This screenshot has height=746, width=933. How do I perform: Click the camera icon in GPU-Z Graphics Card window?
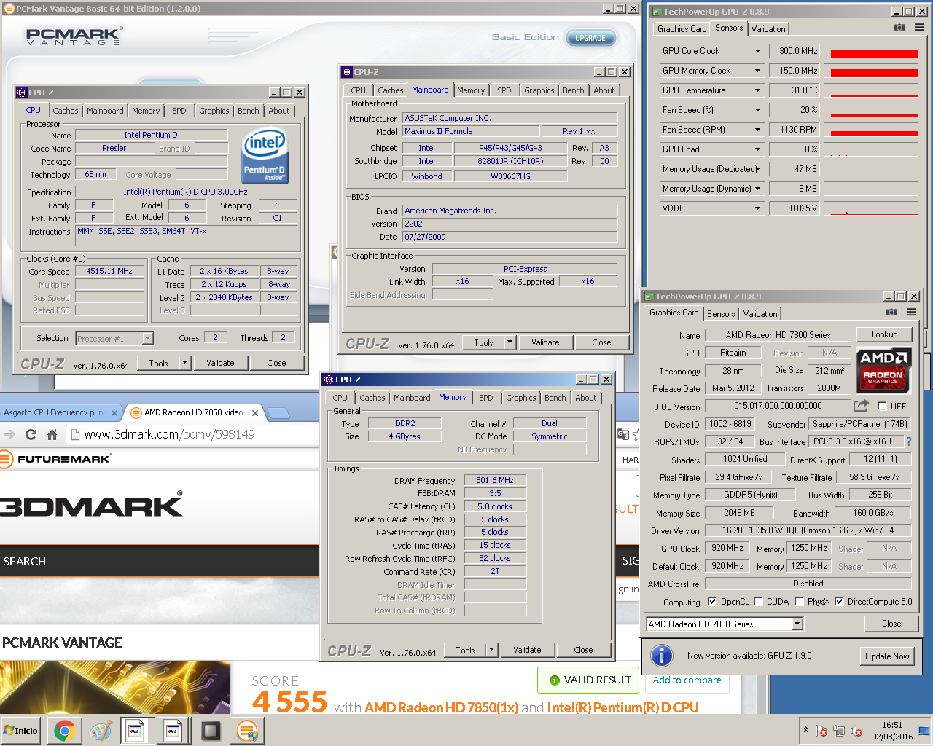click(x=891, y=313)
